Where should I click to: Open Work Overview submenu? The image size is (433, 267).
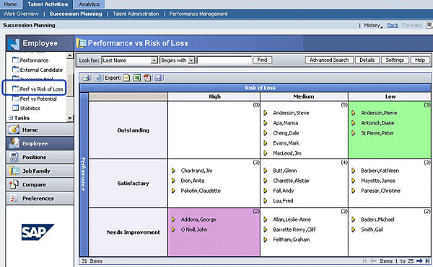tap(21, 14)
